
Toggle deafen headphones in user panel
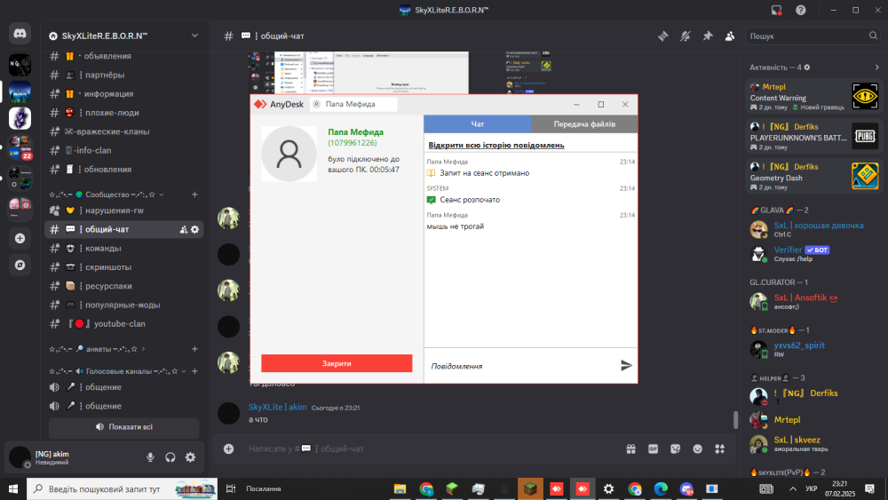170,457
